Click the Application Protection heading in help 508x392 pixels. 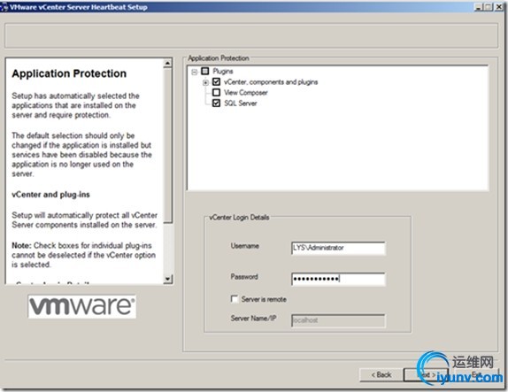(x=69, y=73)
